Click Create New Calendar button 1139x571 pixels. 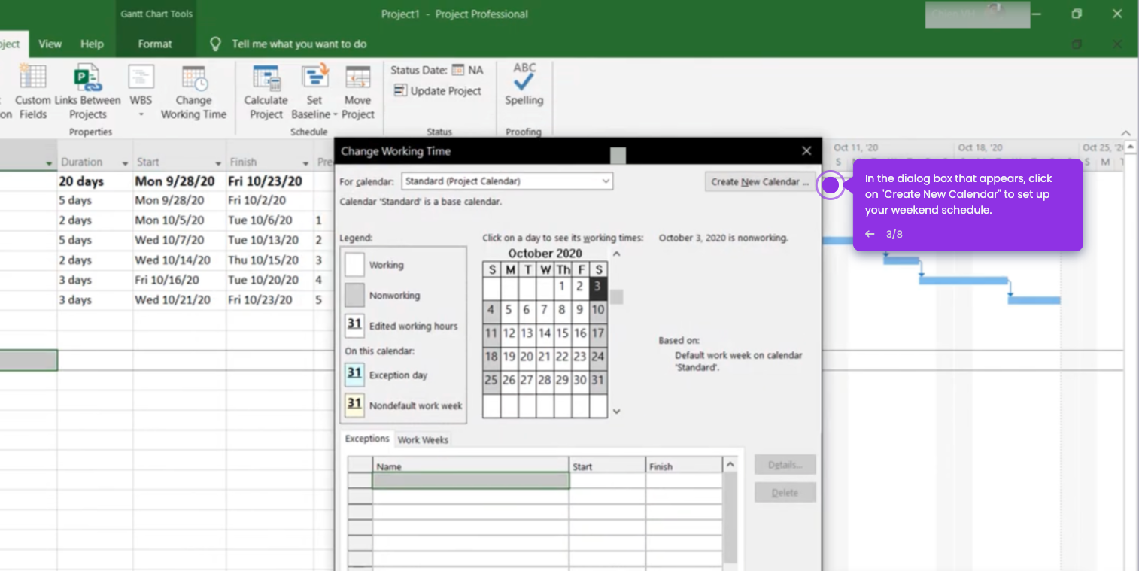click(x=760, y=181)
